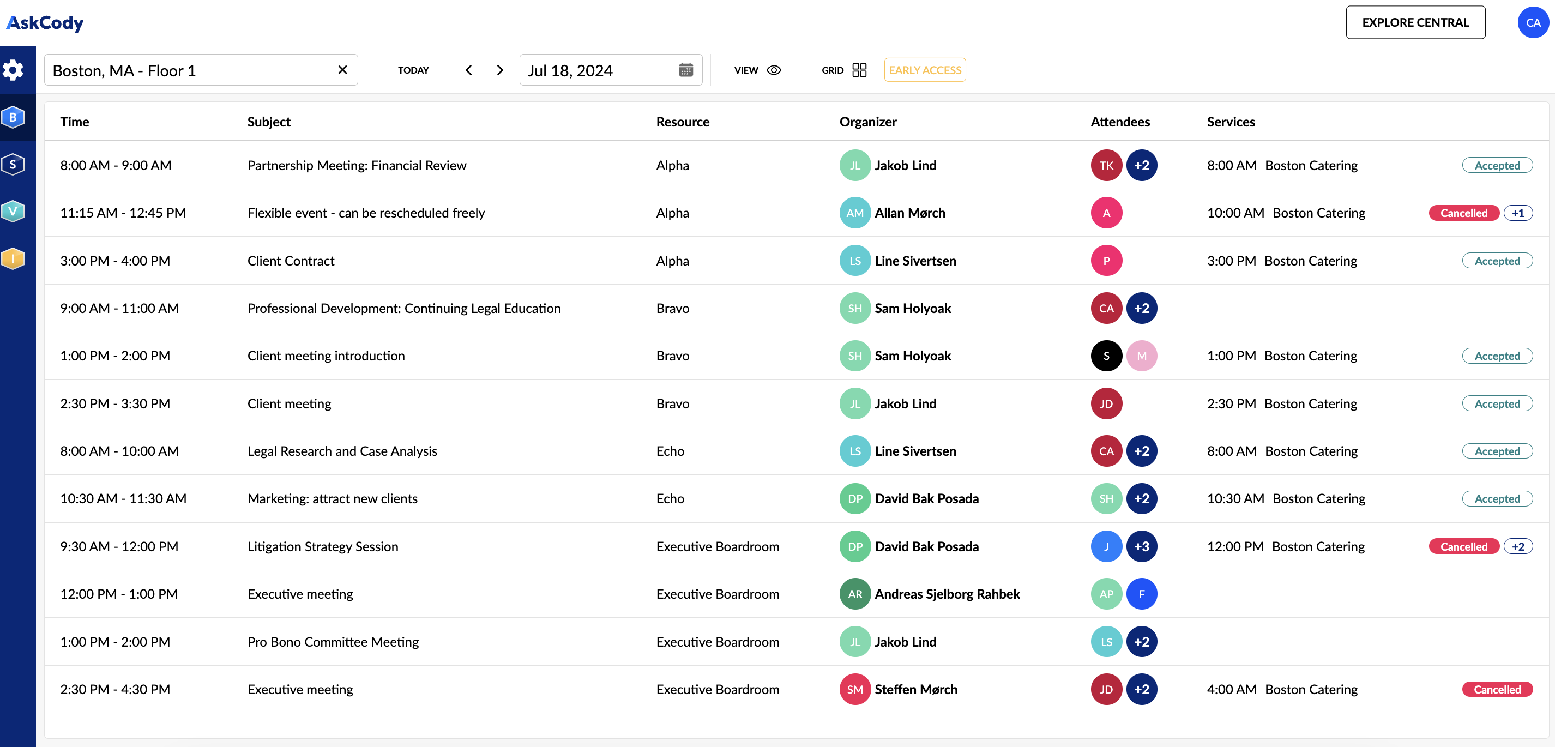
Task: Open the CA profile avatar
Action: click(x=1533, y=22)
